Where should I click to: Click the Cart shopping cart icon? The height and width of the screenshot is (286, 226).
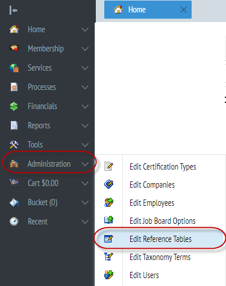(x=14, y=183)
